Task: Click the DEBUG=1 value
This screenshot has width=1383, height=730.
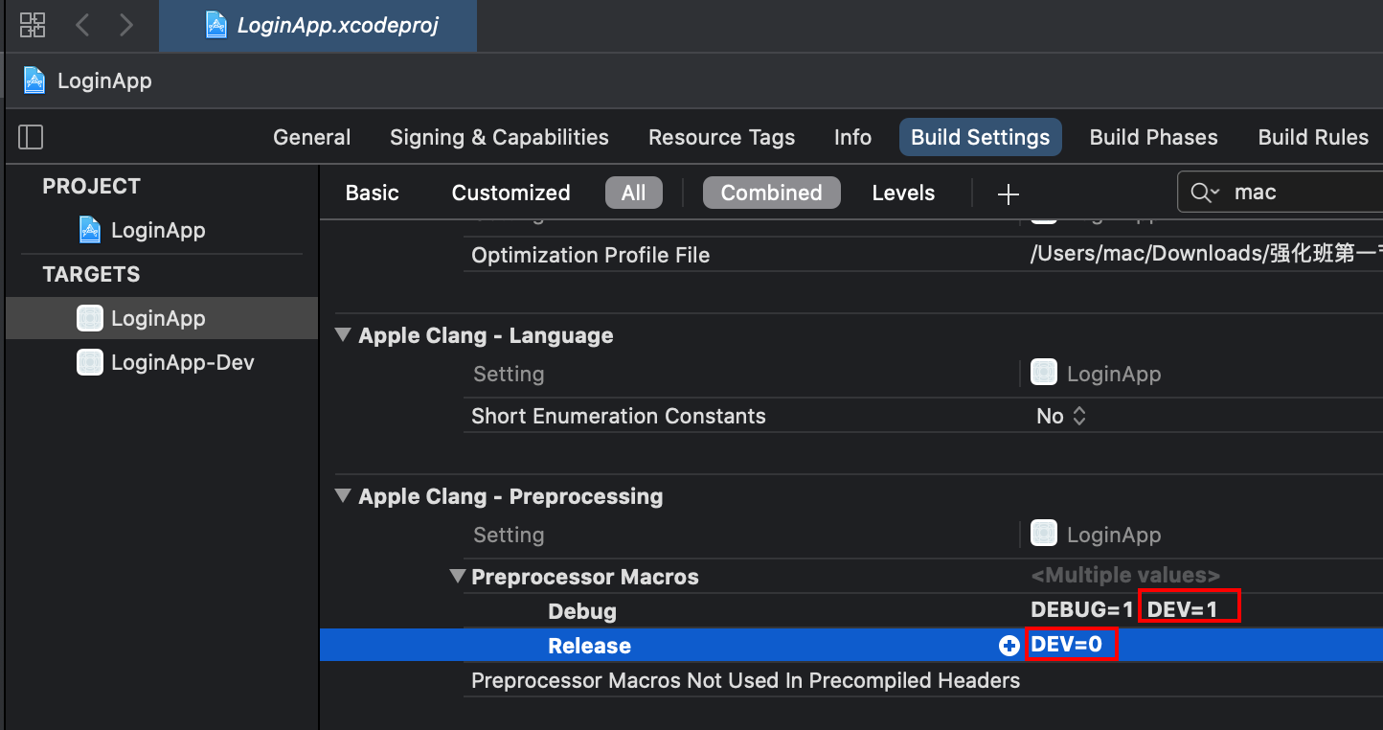Action: coord(1081,609)
